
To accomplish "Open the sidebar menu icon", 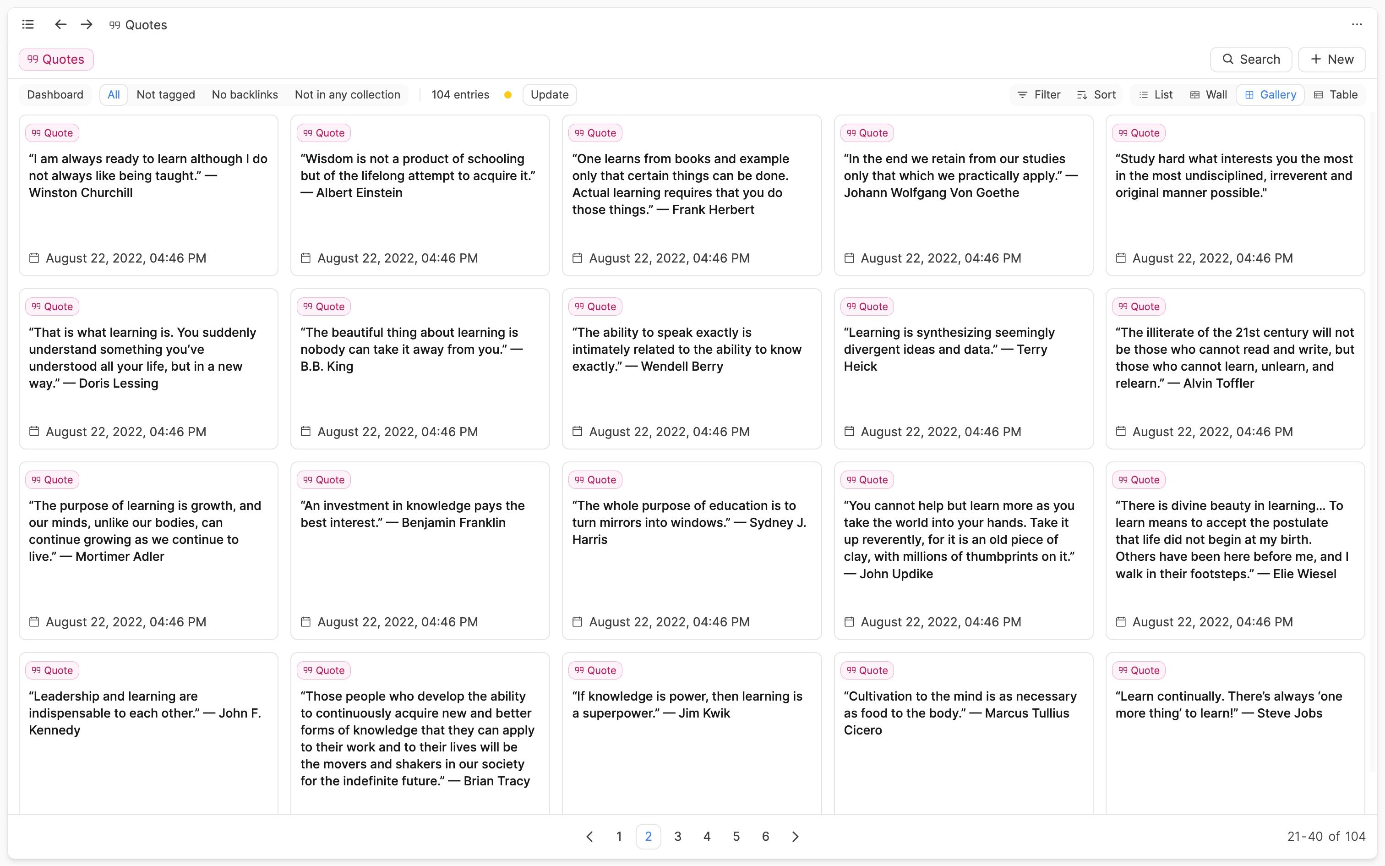I will point(27,25).
